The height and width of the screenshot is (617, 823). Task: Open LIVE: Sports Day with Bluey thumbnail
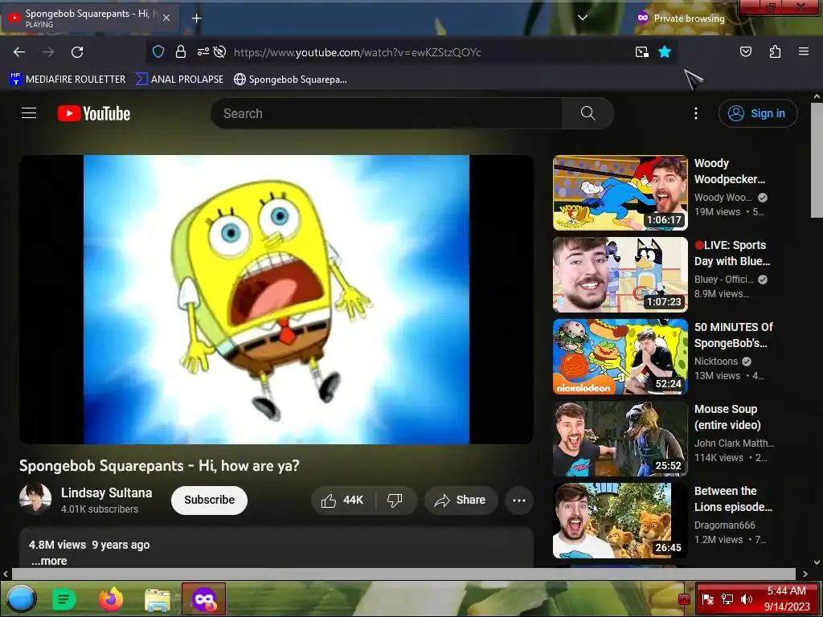pyautogui.click(x=620, y=275)
